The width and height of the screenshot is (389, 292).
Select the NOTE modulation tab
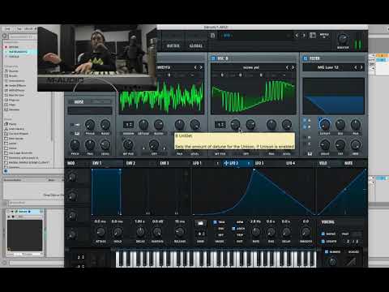[348, 163]
